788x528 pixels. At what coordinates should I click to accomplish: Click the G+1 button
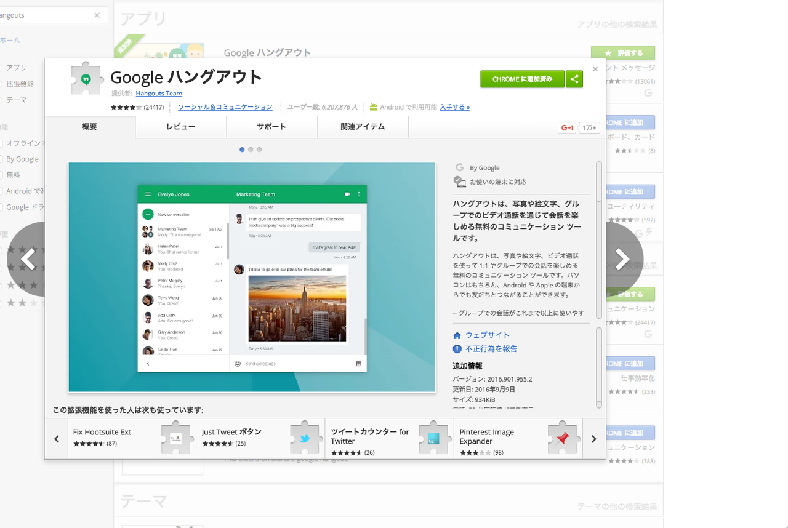pos(567,127)
